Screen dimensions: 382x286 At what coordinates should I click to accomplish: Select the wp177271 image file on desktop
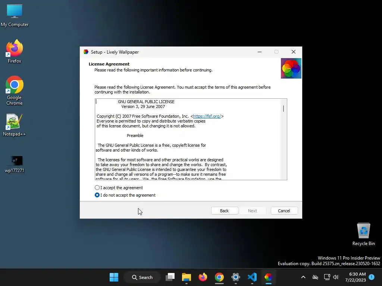tap(15, 164)
